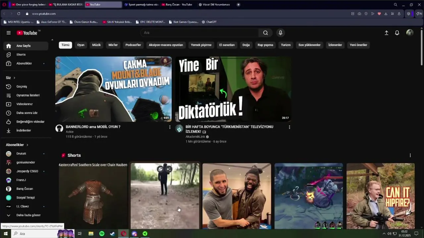Screen dimensions: 424x238
Task: Open a new browser tab with plus
Action: click(238, 5)
